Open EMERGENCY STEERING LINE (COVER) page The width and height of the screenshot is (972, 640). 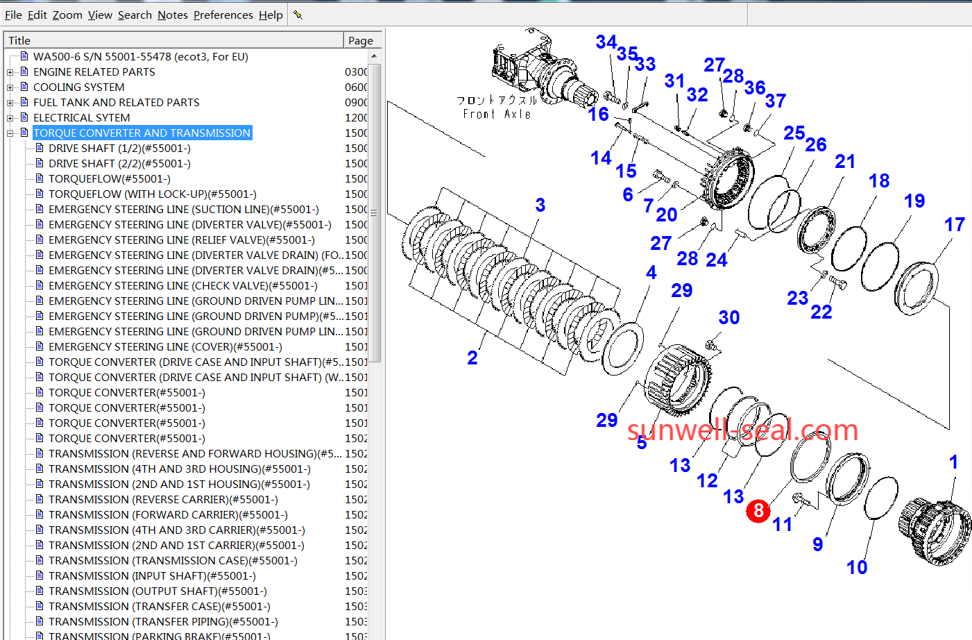tap(165, 346)
